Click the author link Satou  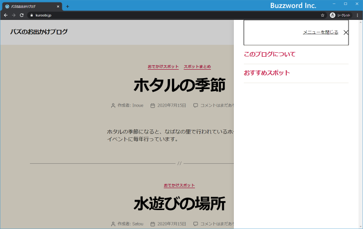point(138,224)
